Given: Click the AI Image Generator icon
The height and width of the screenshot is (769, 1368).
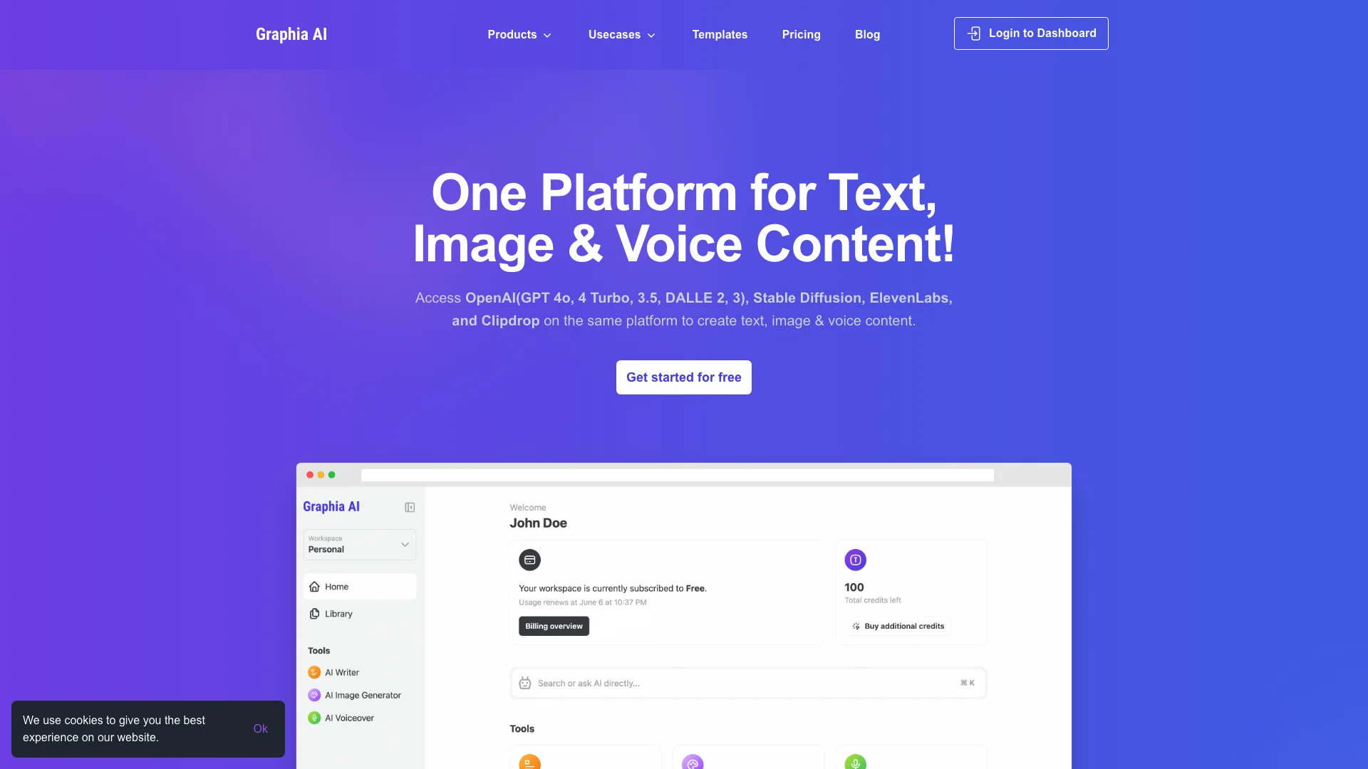Looking at the screenshot, I should click(313, 695).
